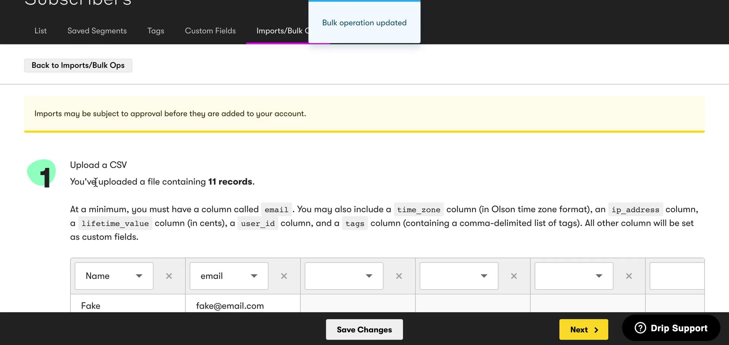This screenshot has height=345, width=729.
Task: Open the third column's empty field dropdown
Action: click(x=344, y=276)
